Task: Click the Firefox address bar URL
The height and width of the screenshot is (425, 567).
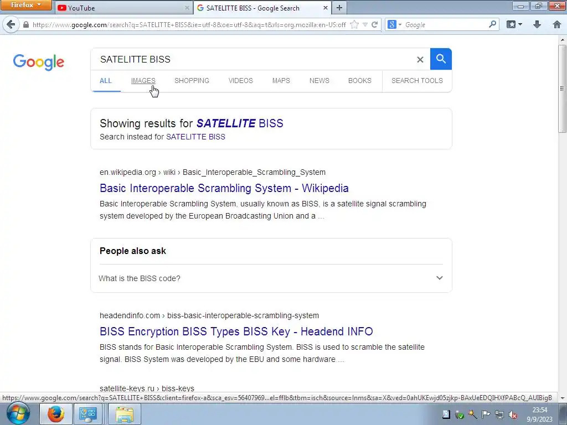Action: click(189, 25)
